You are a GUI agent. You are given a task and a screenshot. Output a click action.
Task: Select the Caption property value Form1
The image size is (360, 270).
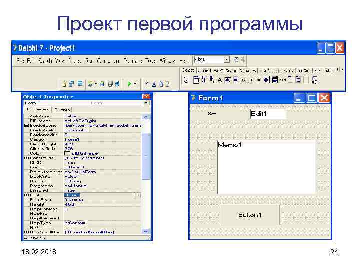pos(72,140)
